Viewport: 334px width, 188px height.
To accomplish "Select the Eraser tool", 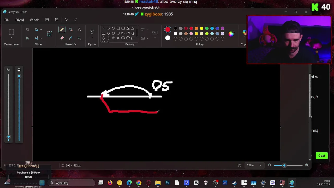I will click(62, 38).
